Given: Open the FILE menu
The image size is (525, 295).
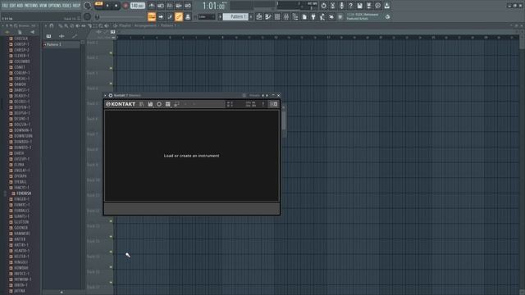Looking at the screenshot, I should [5, 6].
